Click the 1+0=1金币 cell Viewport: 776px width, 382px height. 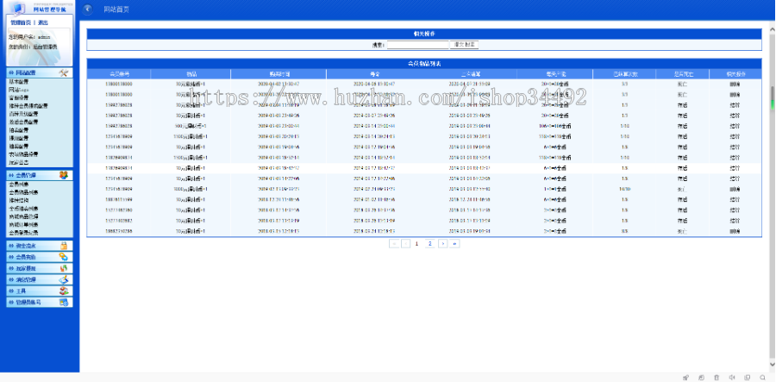(x=554, y=189)
